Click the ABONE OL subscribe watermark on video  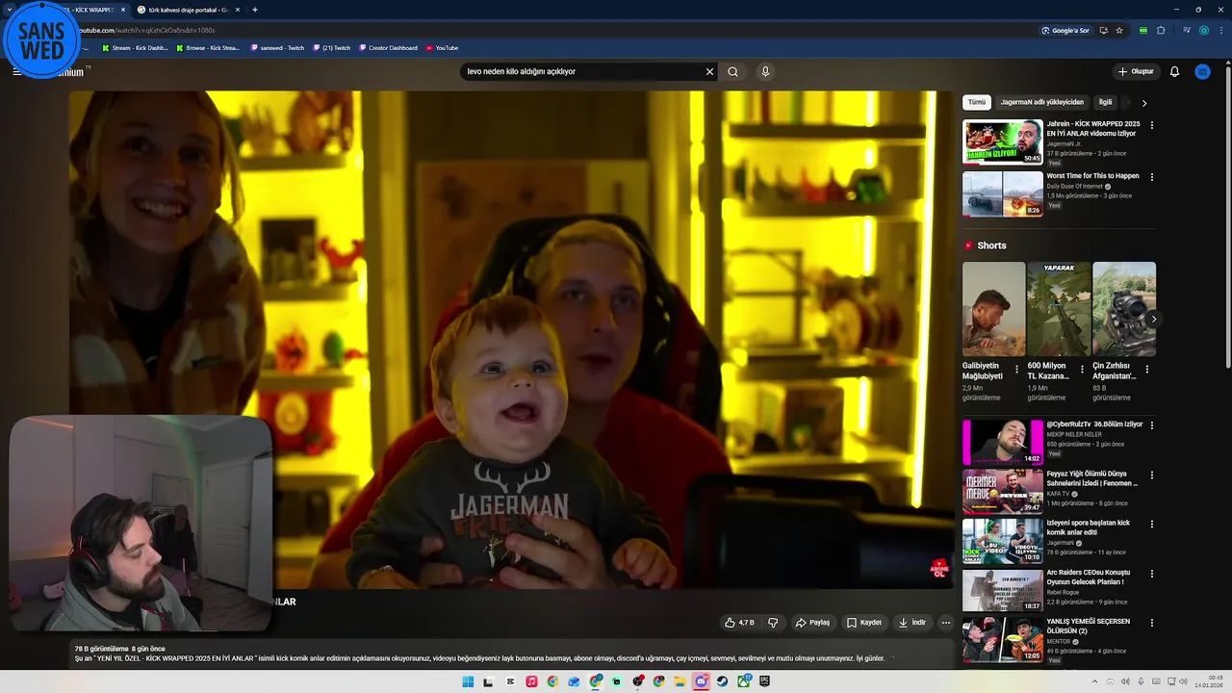click(x=939, y=568)
